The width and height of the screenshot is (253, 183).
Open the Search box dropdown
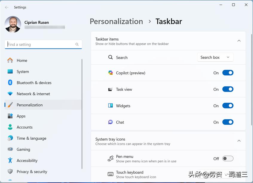(x=215, y=57)
